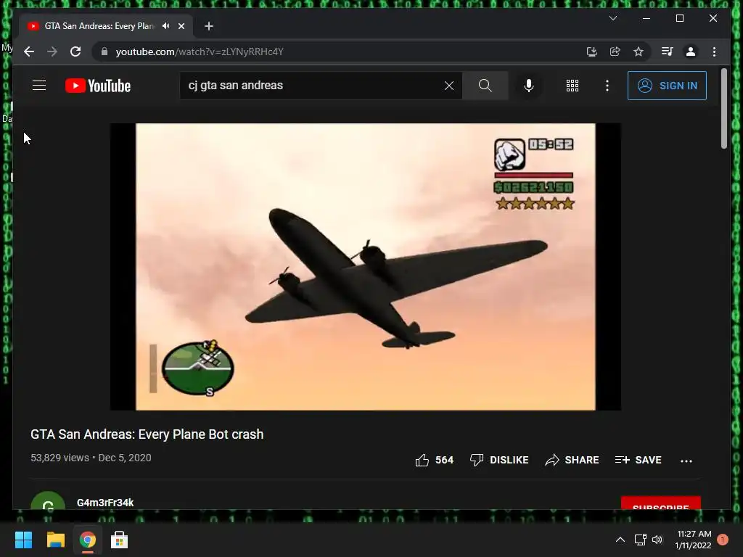This screenshot has width=743, height=557.
Task: Click the video player to pause
Action: [366, 267]
